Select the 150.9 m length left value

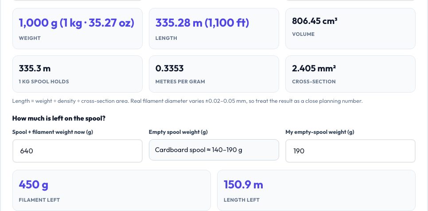point(243,185)
